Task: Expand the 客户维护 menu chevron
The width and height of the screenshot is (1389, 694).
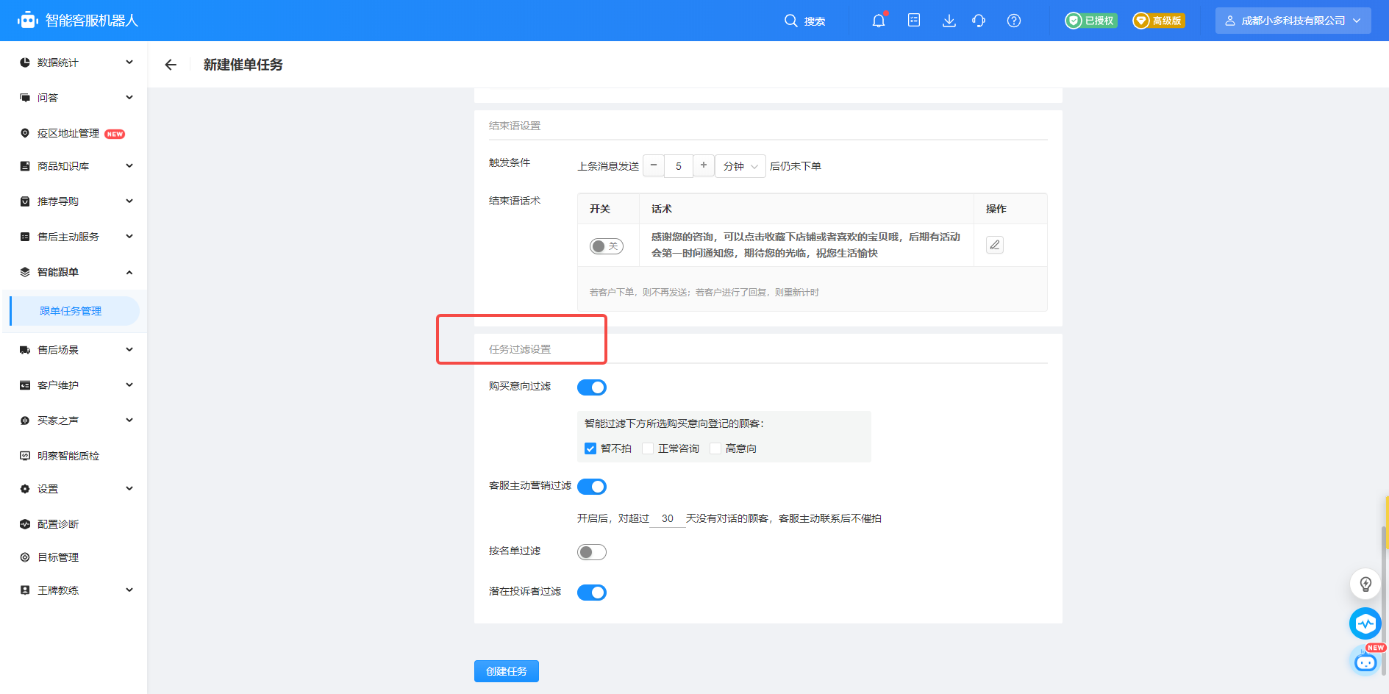Action: (129, 385)
